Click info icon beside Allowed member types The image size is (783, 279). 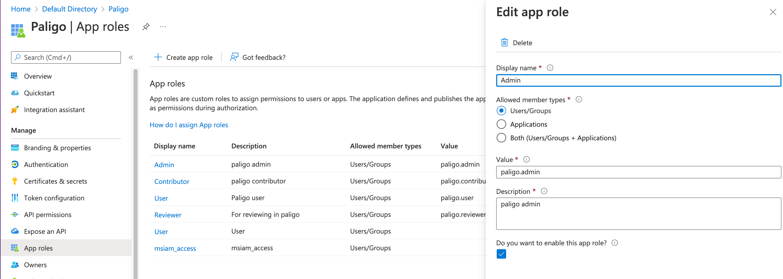coord(579,100)
